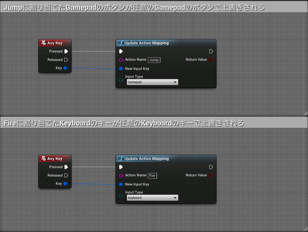This screenshot has width=308, height=232.
Task: Click the New Input Key pin on the Jump node
Action: tap(121, 69)
